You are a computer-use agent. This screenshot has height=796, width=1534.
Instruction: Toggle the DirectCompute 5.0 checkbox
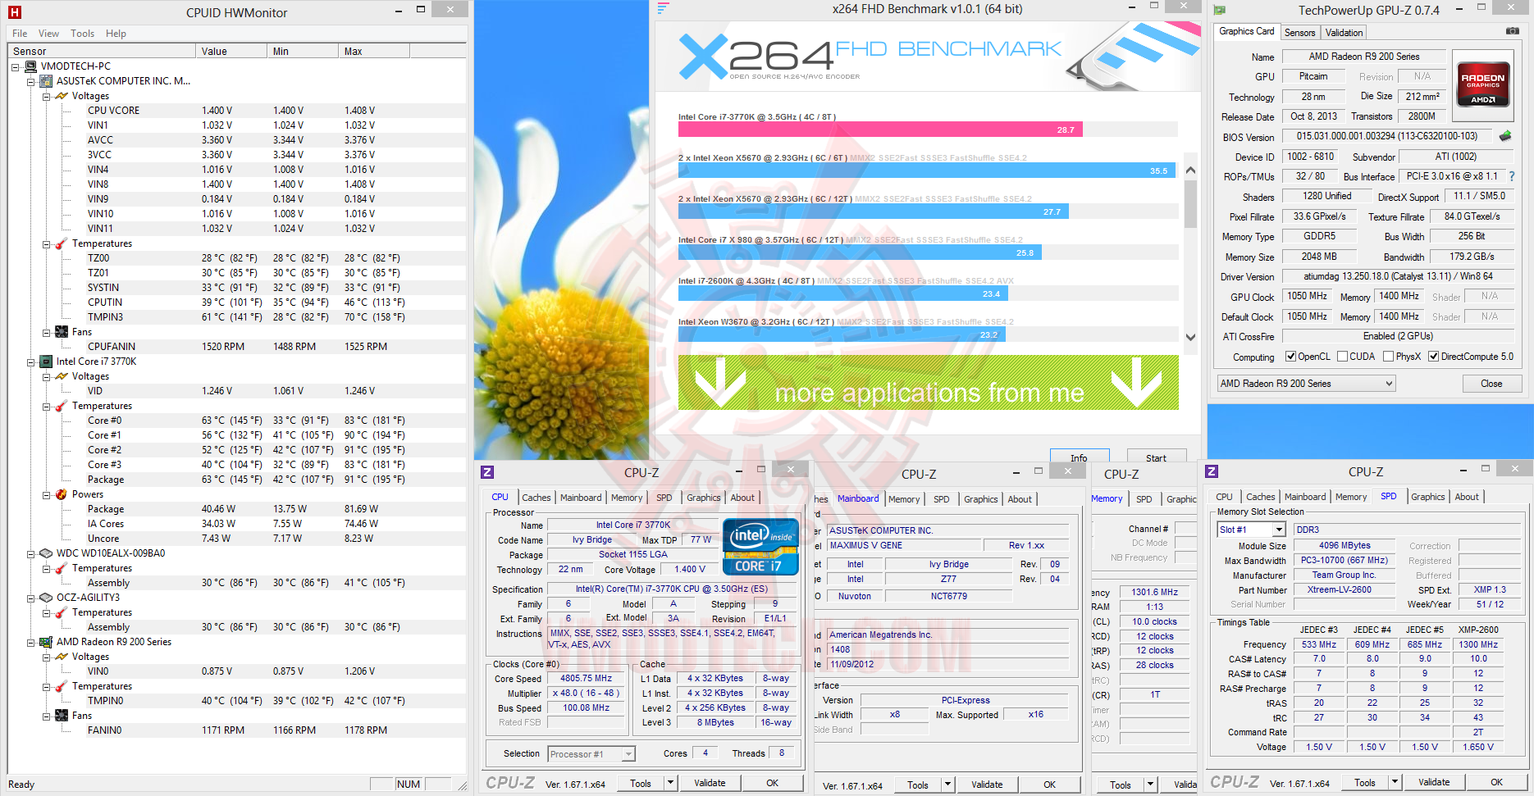(1434, 357)
